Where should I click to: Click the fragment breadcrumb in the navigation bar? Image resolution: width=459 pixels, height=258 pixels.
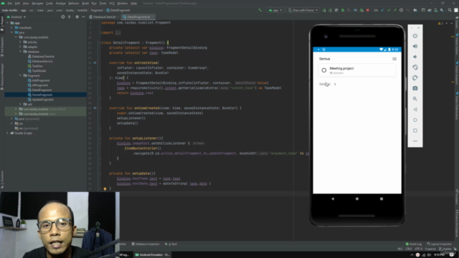click(97, 10)
